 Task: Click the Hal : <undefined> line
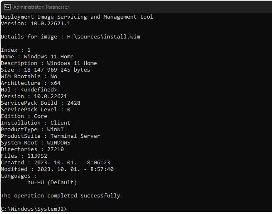pos(29,90)
